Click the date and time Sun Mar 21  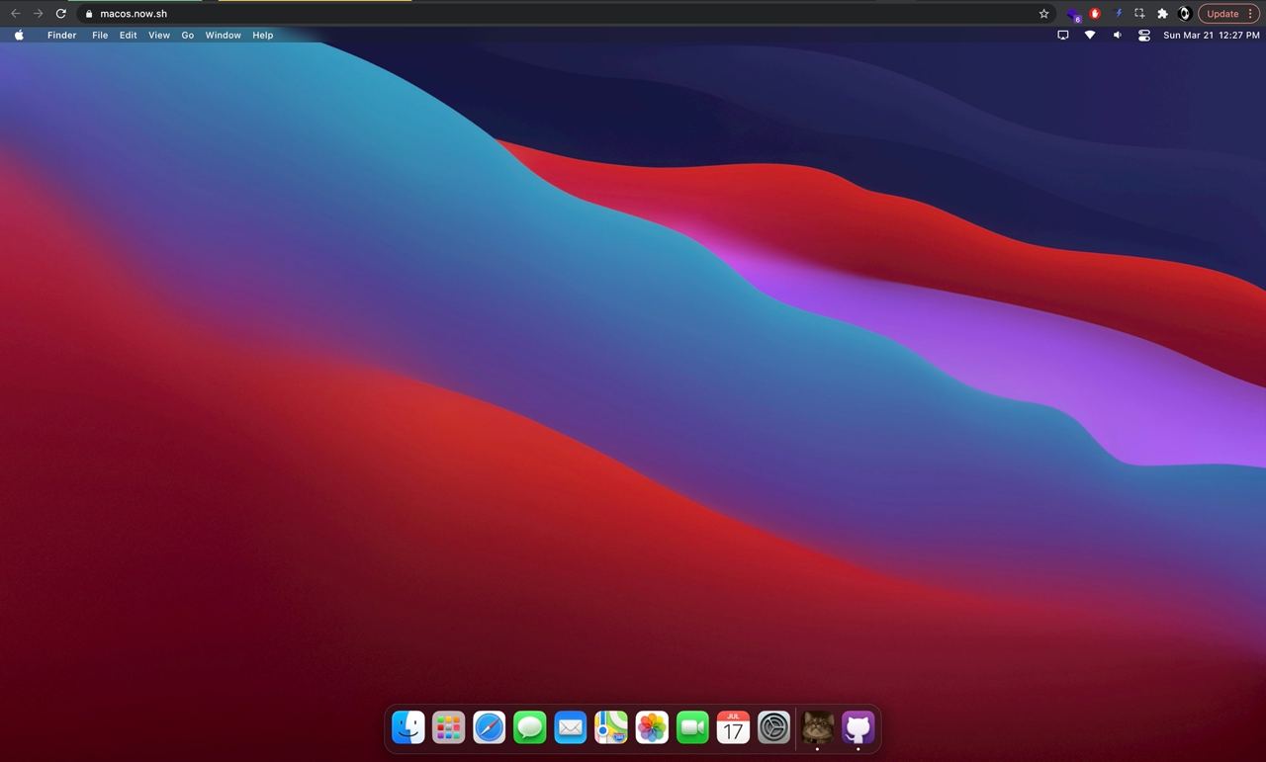(1212, 35)
